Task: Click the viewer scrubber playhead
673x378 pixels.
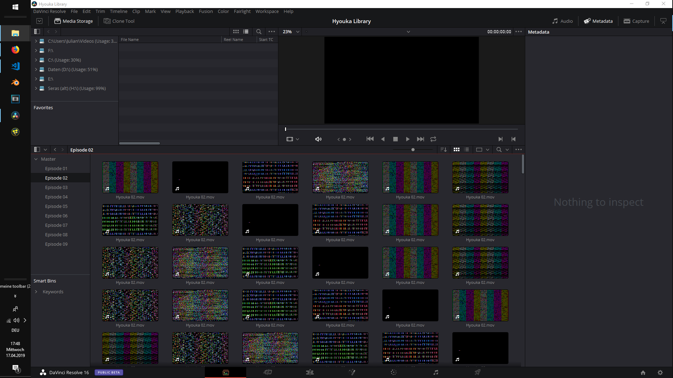Action: coord(285,129)
